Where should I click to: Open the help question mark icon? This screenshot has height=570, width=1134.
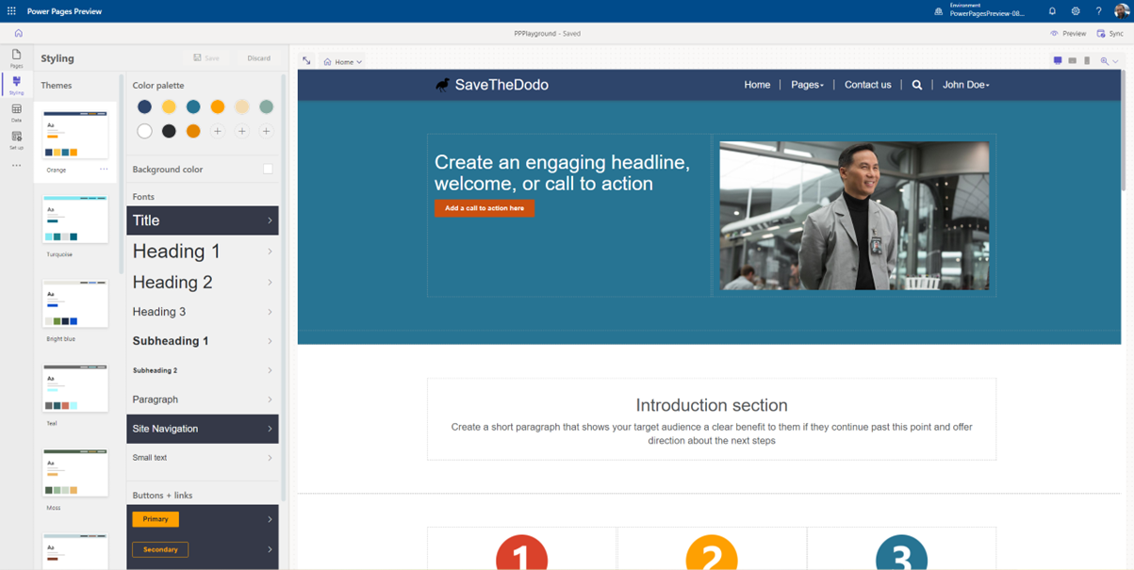point(1098,11)
